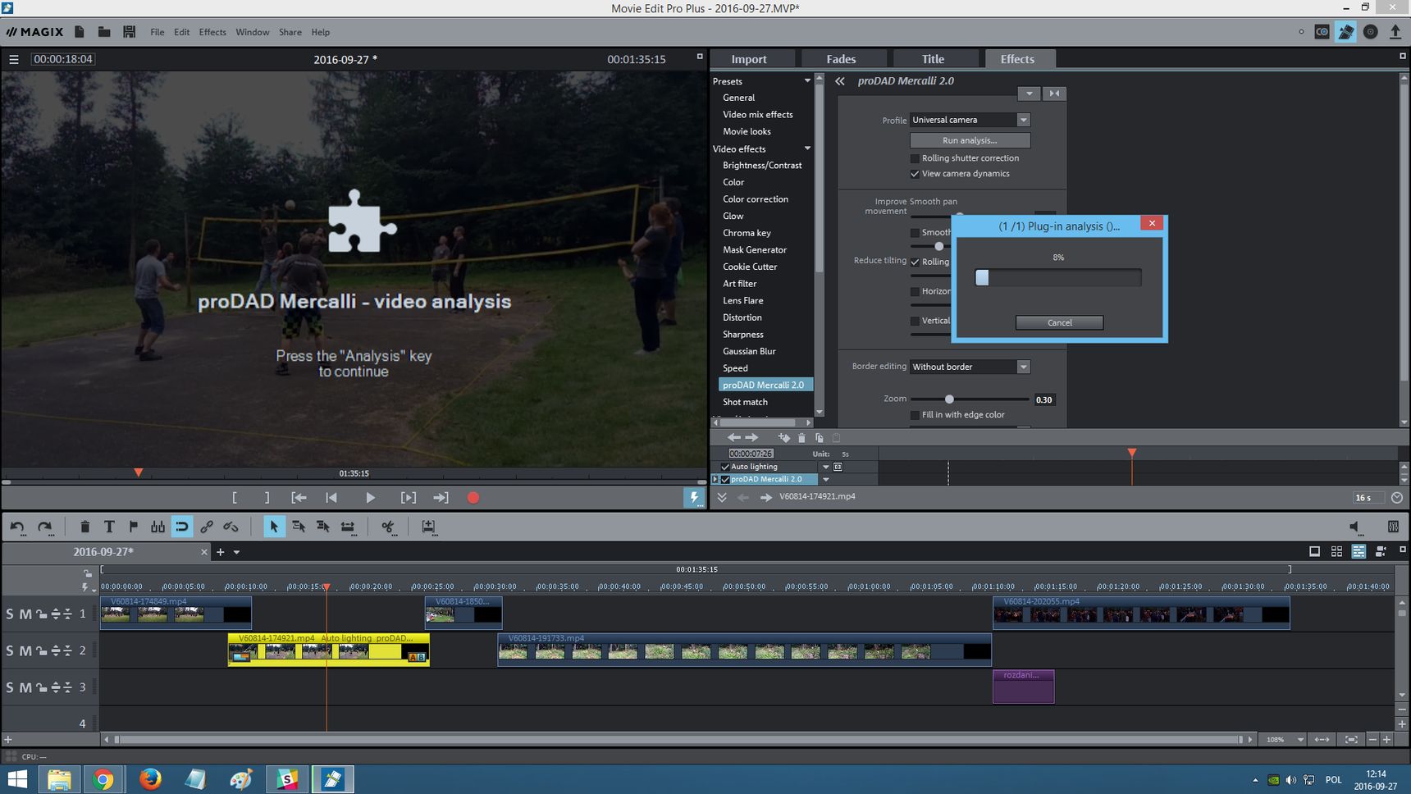Switch to the Title tab

[x=934, y=59]
